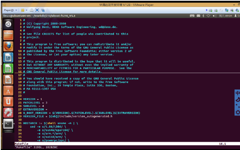Open the Bluetooth indicator menu
Viewport: 240px width, 150px height.
tap(203, 16)
